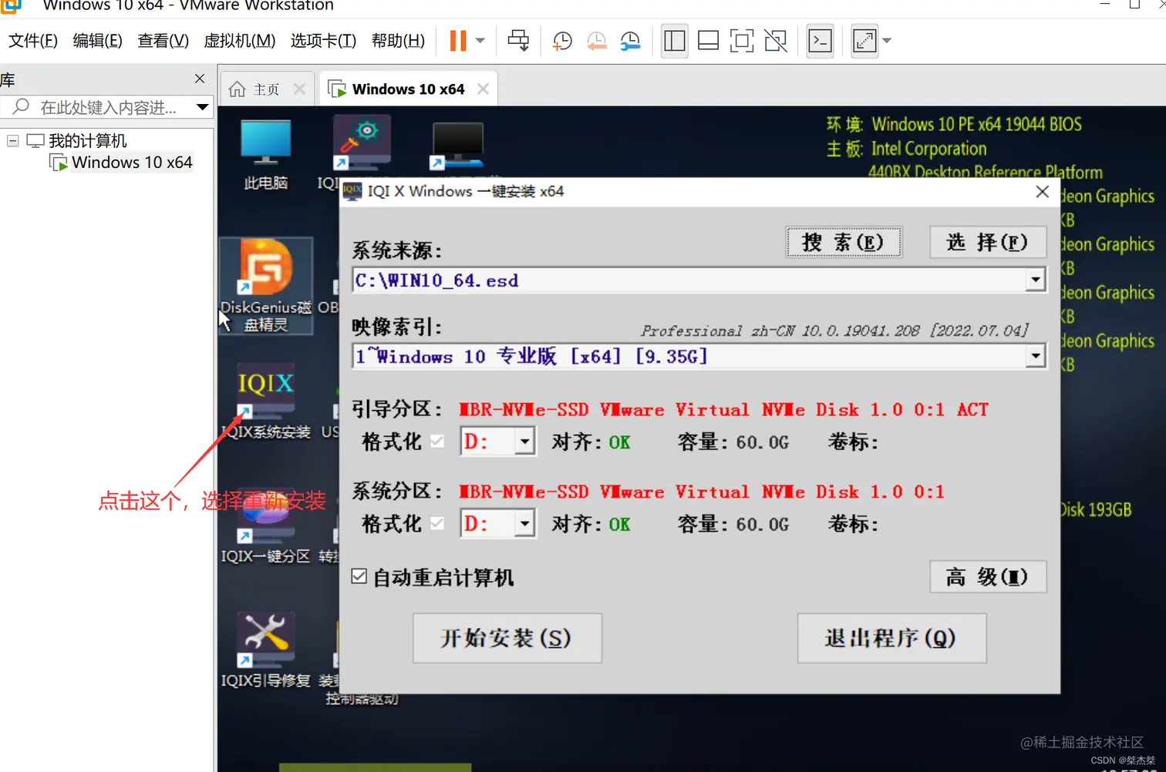Click 开始安装(S) button
Viewport: 1166px width, 772px height.
coord(507,638)
